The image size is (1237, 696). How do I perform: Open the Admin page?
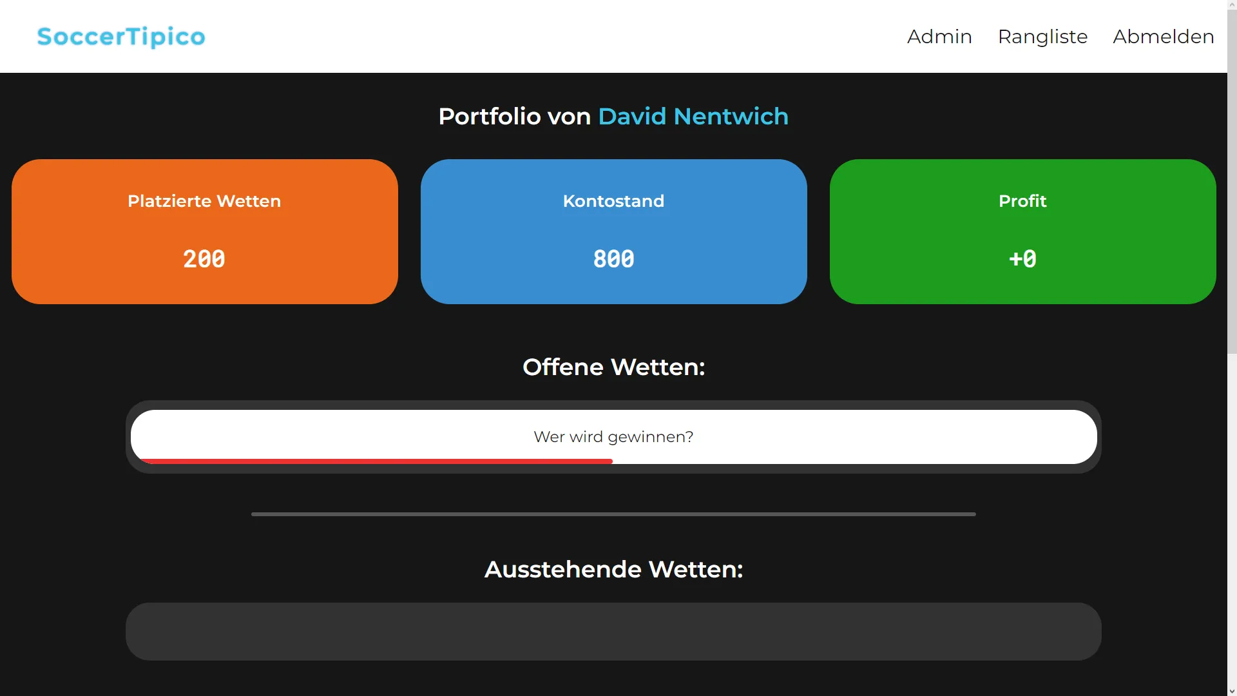pyautogui.click(x=939, y=37)
